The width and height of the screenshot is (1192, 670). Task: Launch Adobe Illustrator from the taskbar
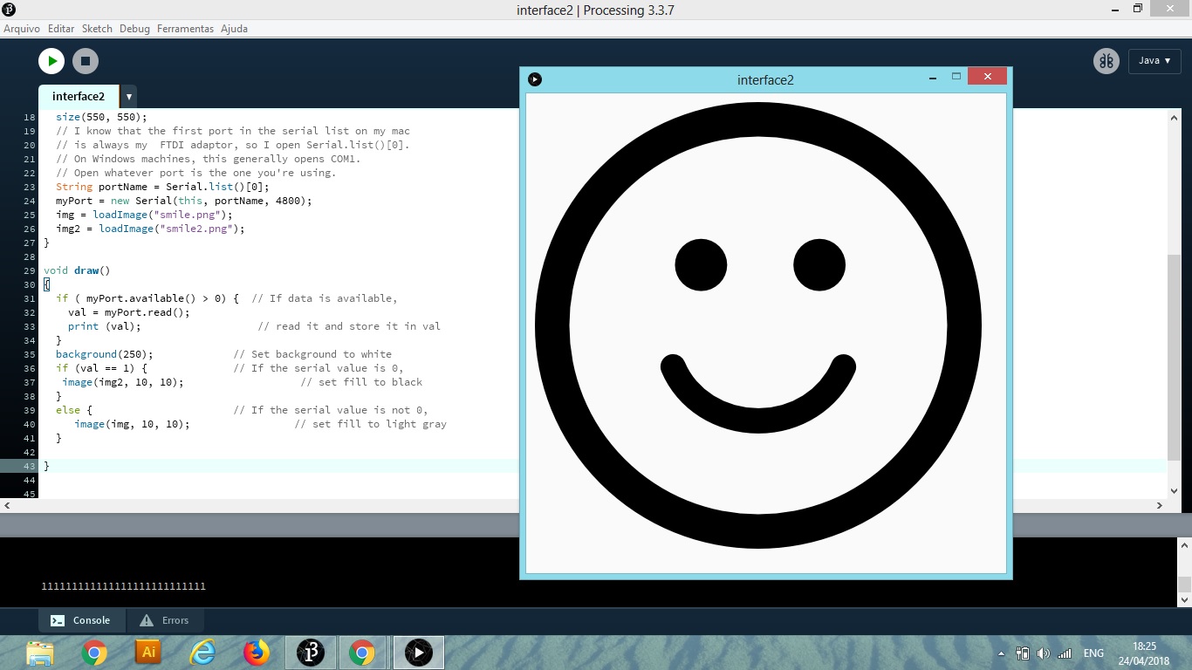tap(148, 652)
